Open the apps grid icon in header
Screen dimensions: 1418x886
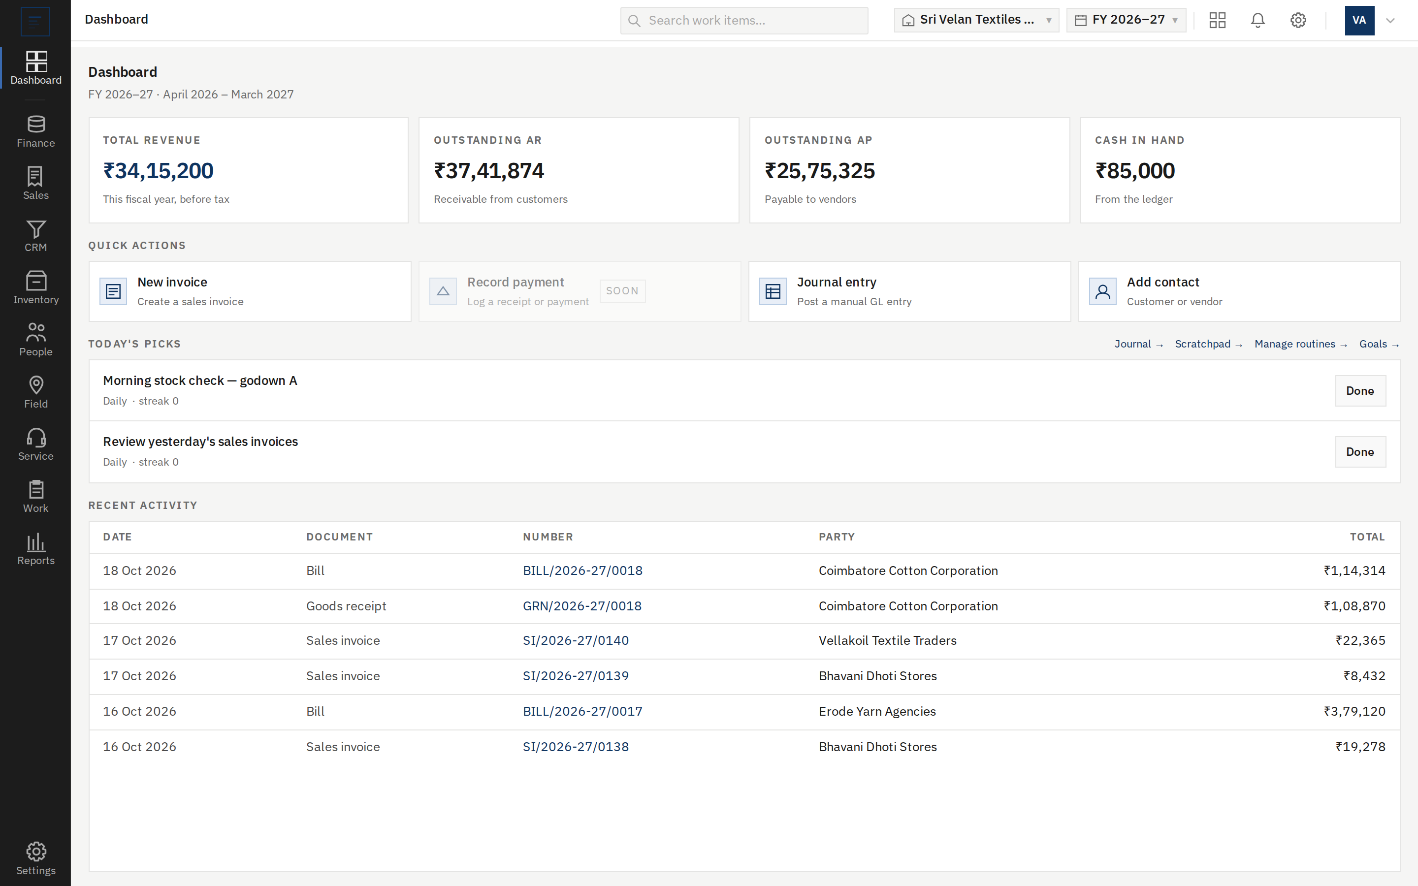[1217, 21]
